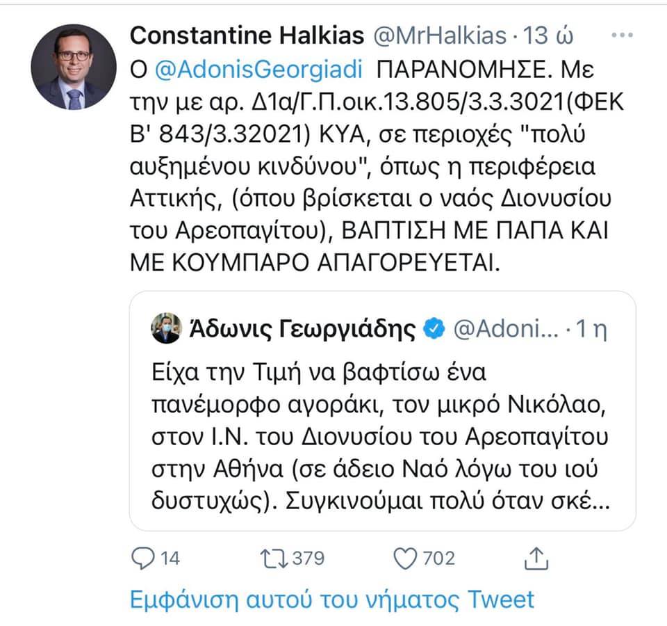Click Άδωνις Γεωργιάδης name in quoted tweet
The width and height of the screenshot is (667, 626).
(302, 329)
